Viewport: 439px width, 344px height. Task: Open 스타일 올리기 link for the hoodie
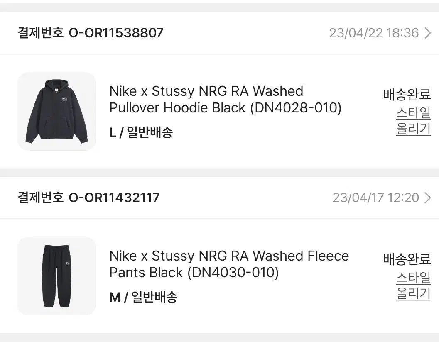point(413,121)
